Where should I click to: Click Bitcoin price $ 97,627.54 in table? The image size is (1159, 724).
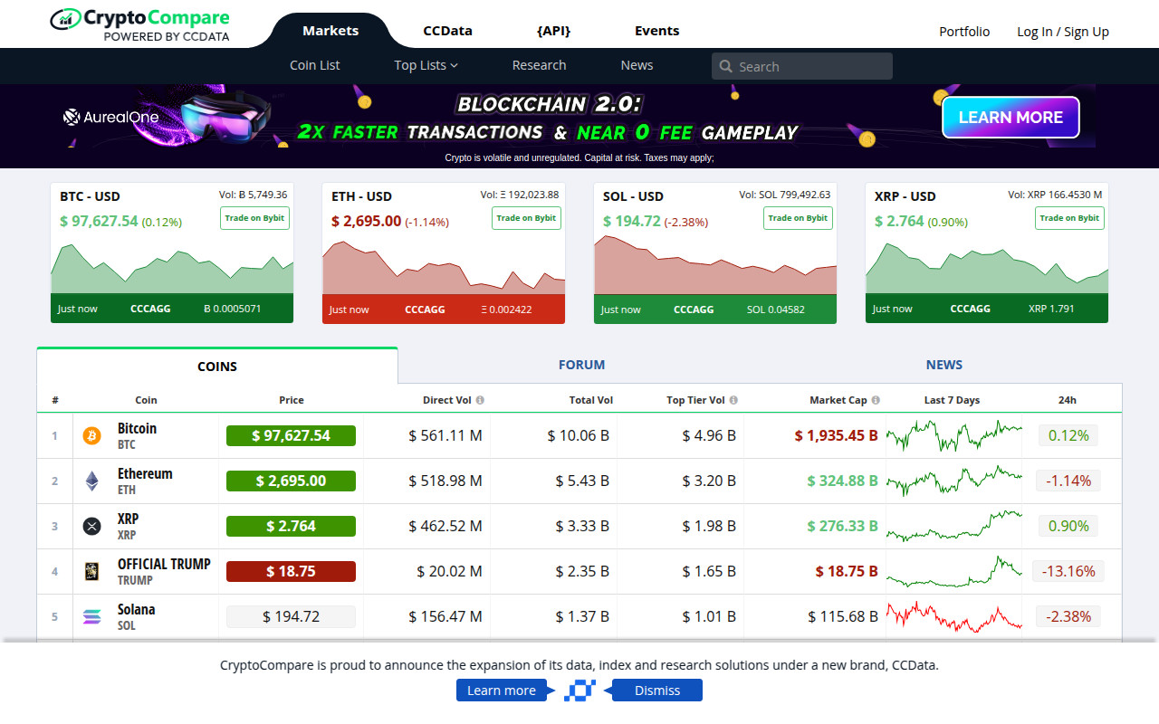(x=291, y=436)
